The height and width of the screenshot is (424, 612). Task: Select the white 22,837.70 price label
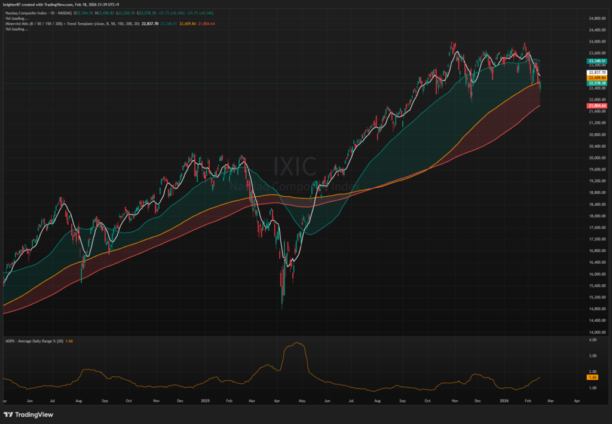point(597,72)
